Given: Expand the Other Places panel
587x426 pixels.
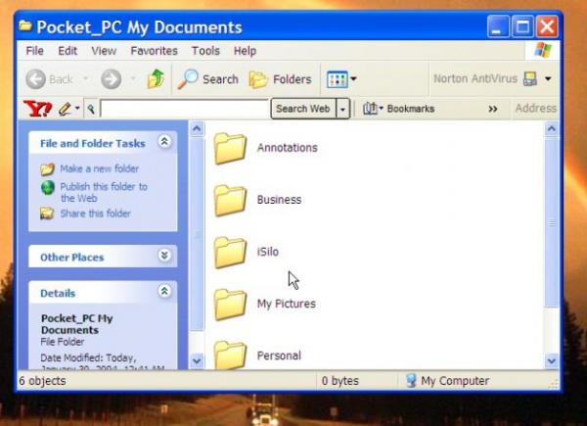Looking at the screenshot, I should (164, 257).
